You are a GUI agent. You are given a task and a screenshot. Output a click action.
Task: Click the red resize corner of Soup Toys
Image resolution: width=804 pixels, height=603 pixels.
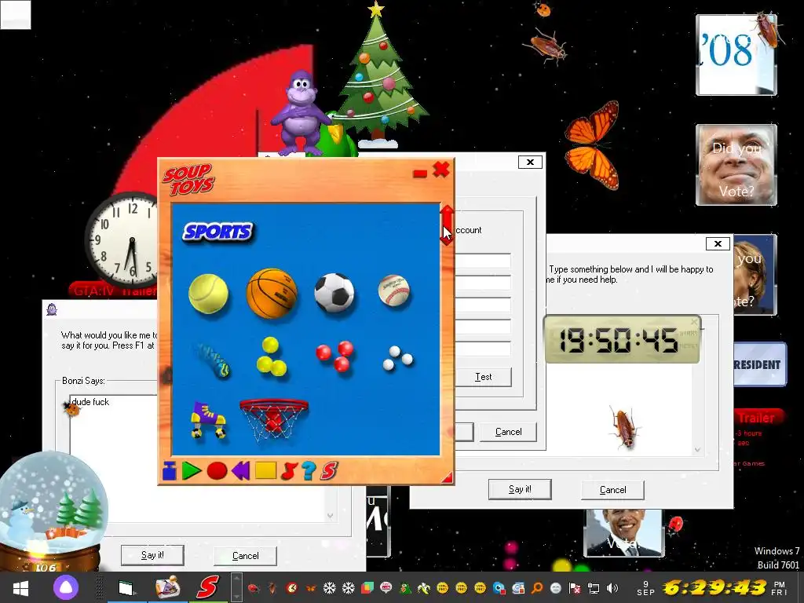[x=447, y=477]
